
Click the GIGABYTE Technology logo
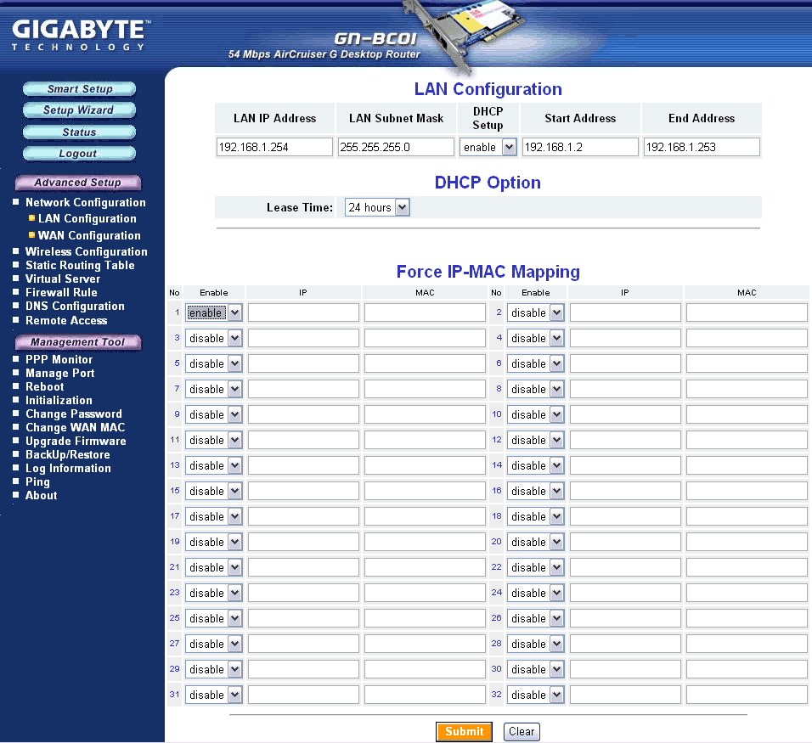coord(81,35)
